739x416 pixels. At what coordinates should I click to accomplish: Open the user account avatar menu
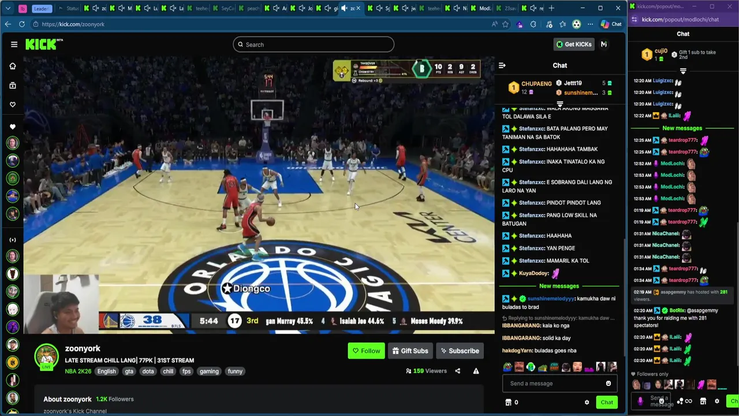point(604,44)
